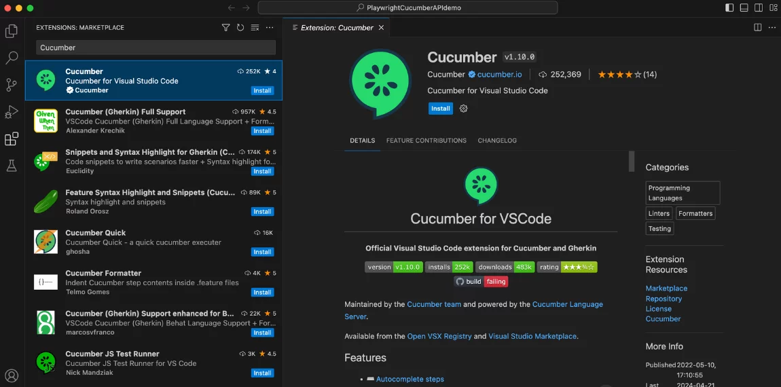Open the Cucumber extension manage gear menu
781x387 pixels.
(x=464, y=109)
